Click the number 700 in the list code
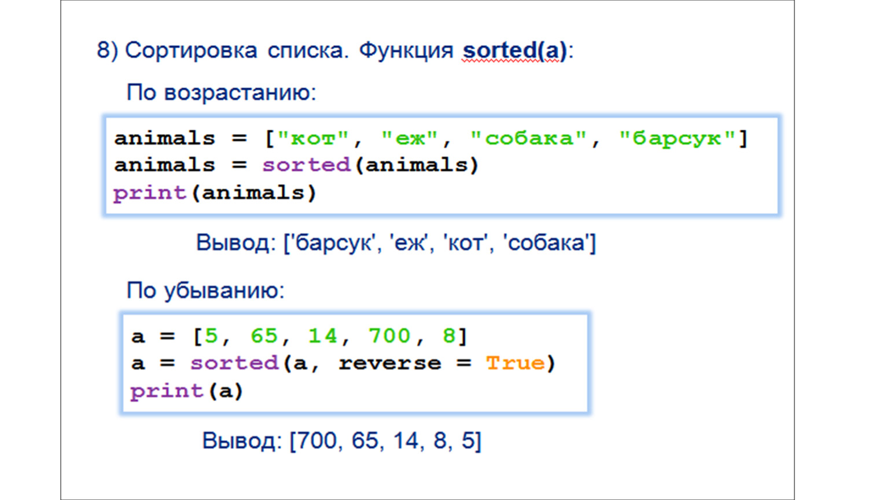 click(x=389, y=336)
